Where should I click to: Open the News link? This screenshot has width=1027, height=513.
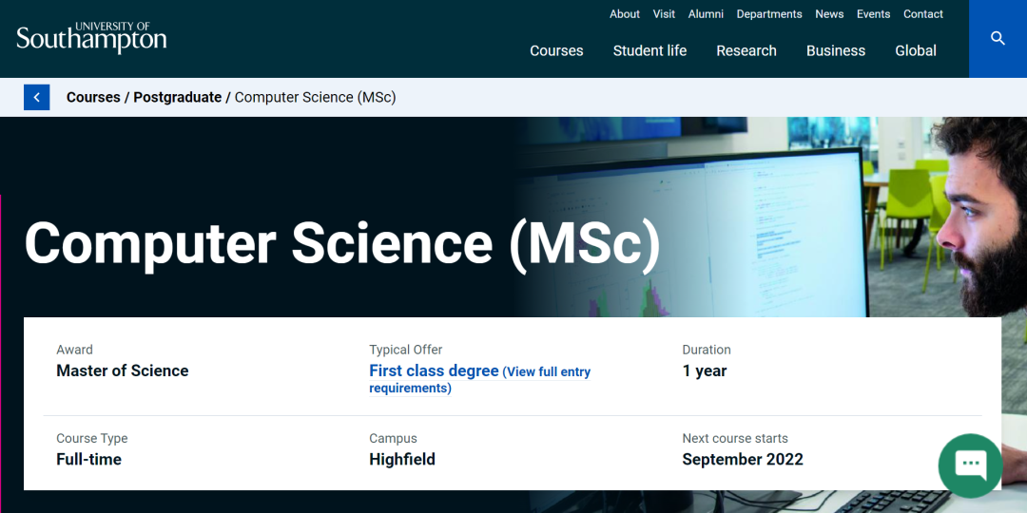(x=829, y=14)
